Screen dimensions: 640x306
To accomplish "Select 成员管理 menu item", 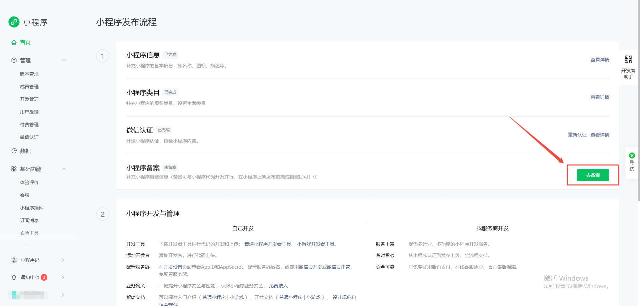I will pos(29,87).
